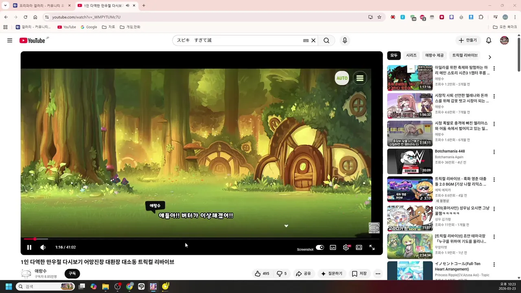Screen dimensions: 521x293
Task: Run the search with magnifier button
Action: click(x=326, y=40)
